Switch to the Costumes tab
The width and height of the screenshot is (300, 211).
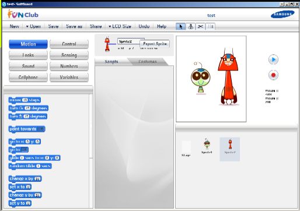click(x=148, y=62)
